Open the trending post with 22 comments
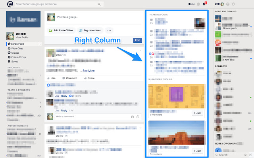254x158 pixels. click(179, 67)
